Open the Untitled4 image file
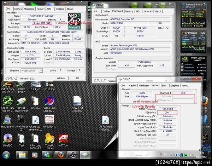212x166 pixels. pyautogui.click(x=49, y=121)
